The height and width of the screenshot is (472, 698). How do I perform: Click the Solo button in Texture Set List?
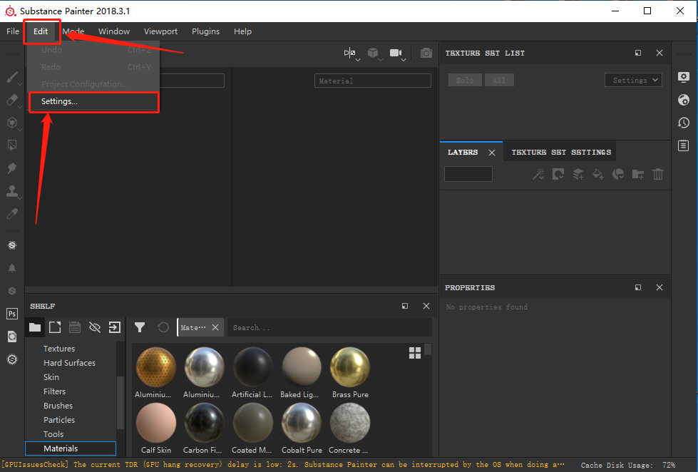coord(465,80)
